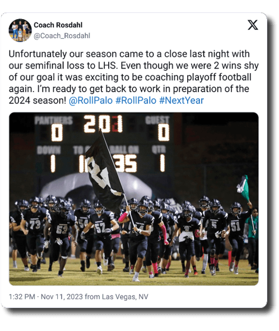Click the Coach Rosdahl display name
279x331 pixels.
click(58, 25)
